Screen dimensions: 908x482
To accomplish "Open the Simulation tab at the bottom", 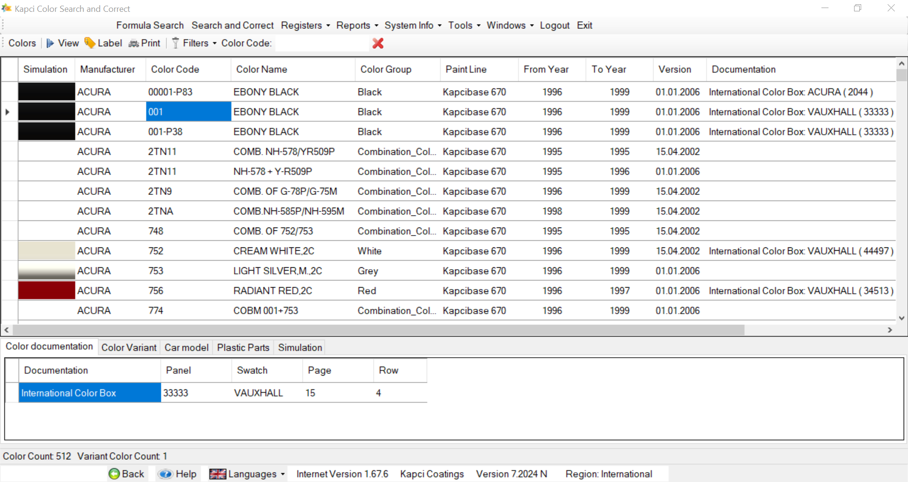I will 299,347.
